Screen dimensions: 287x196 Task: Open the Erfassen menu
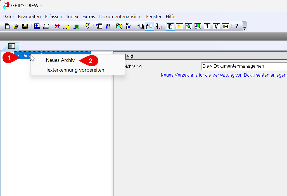coord(54,16)
